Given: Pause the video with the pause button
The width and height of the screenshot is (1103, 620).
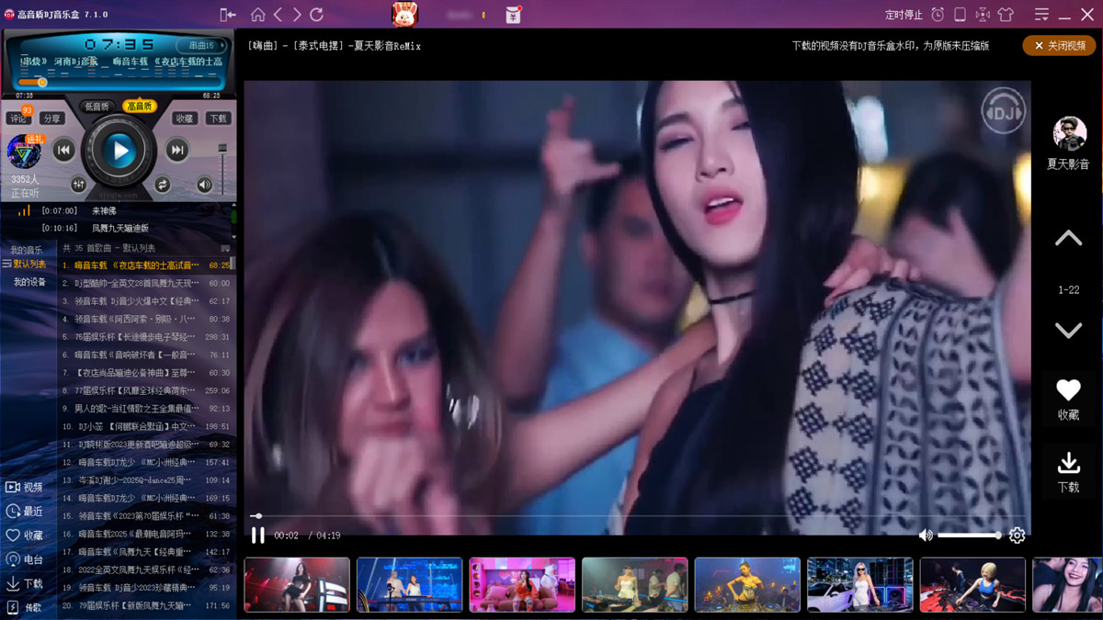Looking at the screenshot, I should 258,535.
